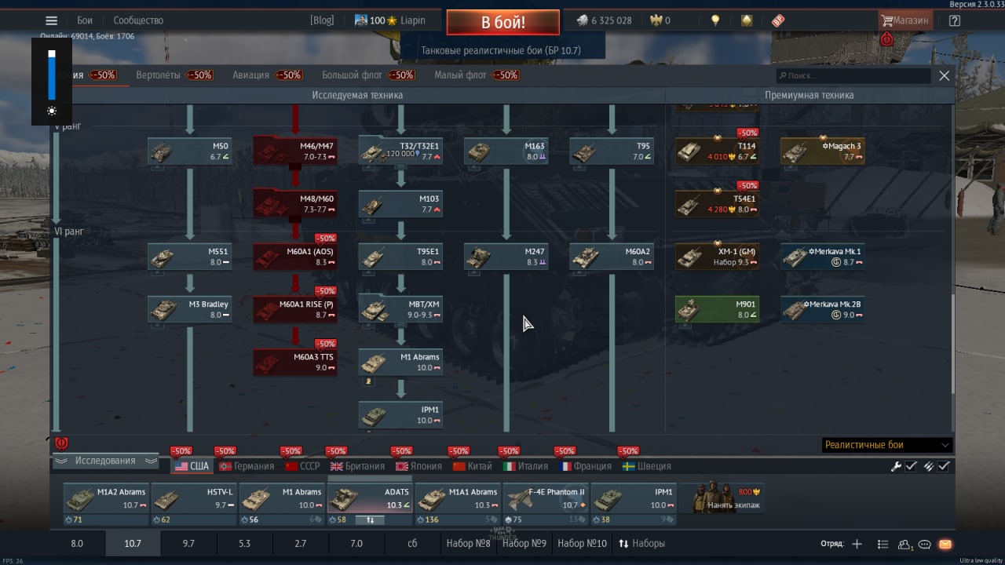The width and height of the screenshot is (1005, 565).
Task: Expand the M46/M47 vehicle group
Action: 295,151
